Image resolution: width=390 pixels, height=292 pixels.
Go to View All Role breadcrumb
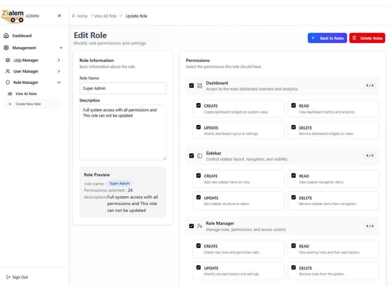point(105,16)
